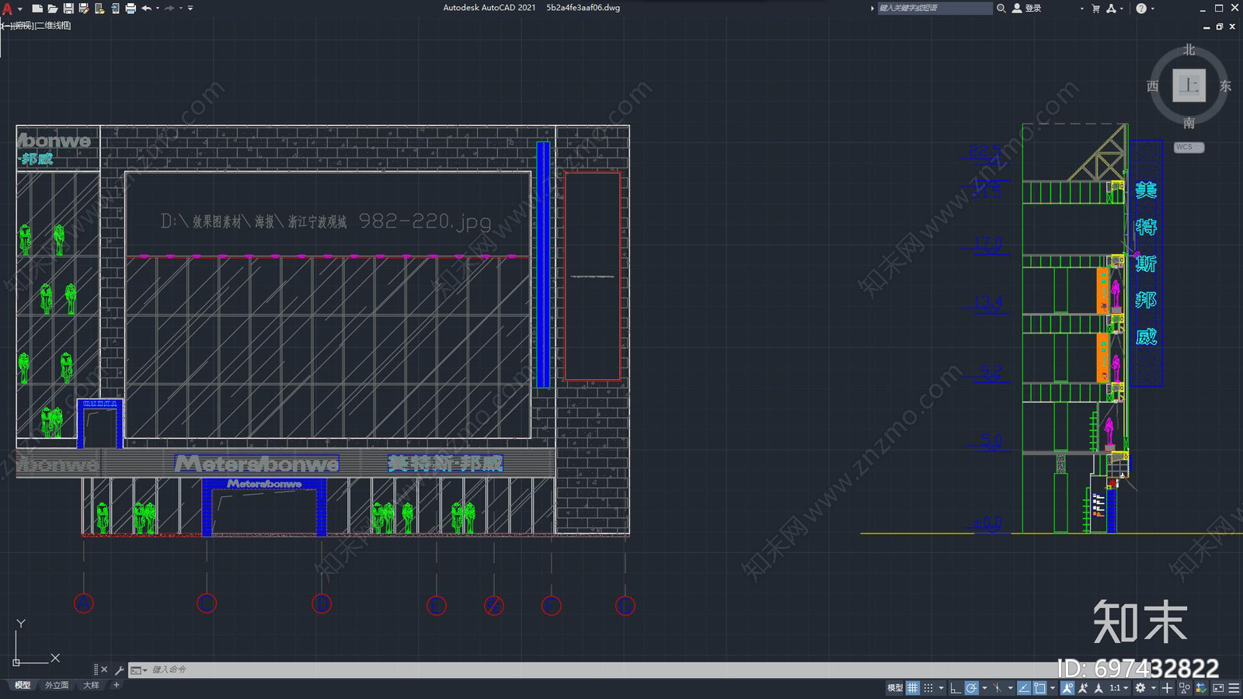Viewport: 1243px width, 699px height.
Task: Click the ViewCube 上 top face
Action: 1189,85
